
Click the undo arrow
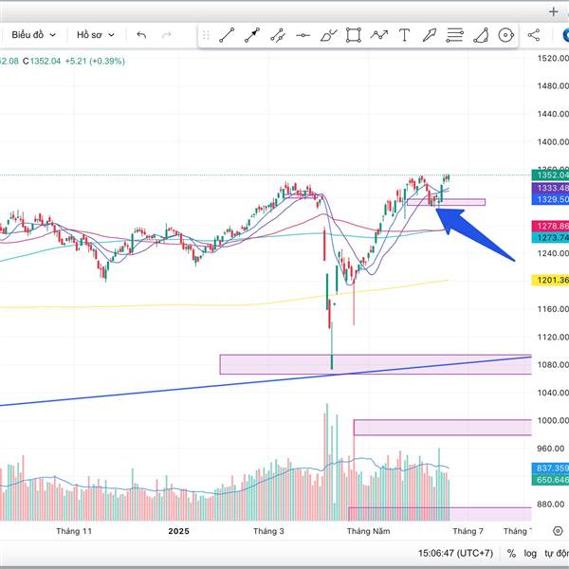tap(141, 35)
